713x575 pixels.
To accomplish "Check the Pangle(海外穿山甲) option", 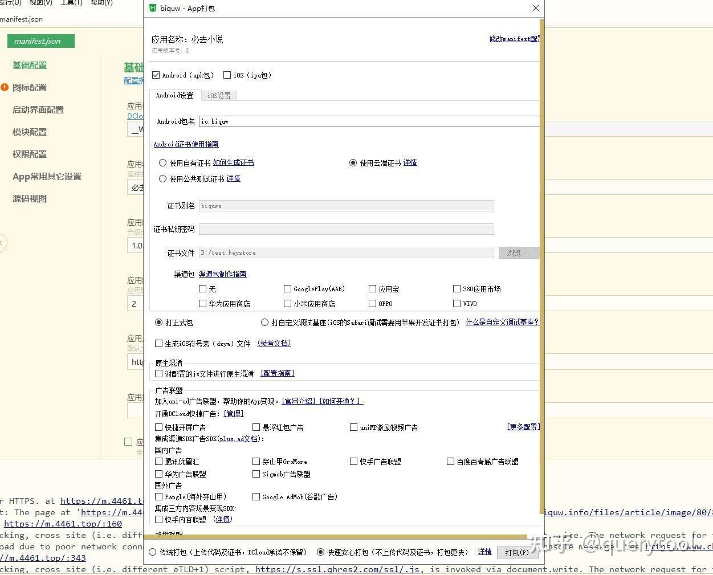I will coord(159,497).
